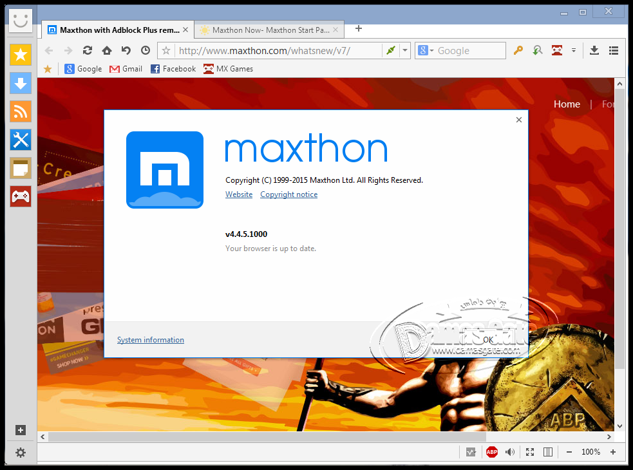Open Adblock Plus status bar icon
Screen dimensions: 633x470
click(x=492, y=452)
